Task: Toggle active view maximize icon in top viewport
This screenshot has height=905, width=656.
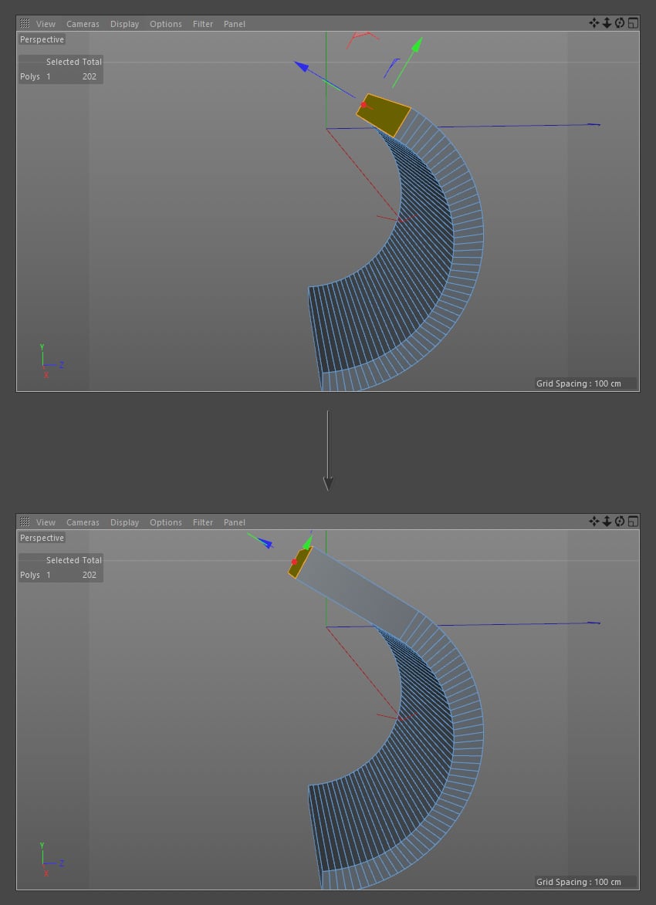Action: 633,23
